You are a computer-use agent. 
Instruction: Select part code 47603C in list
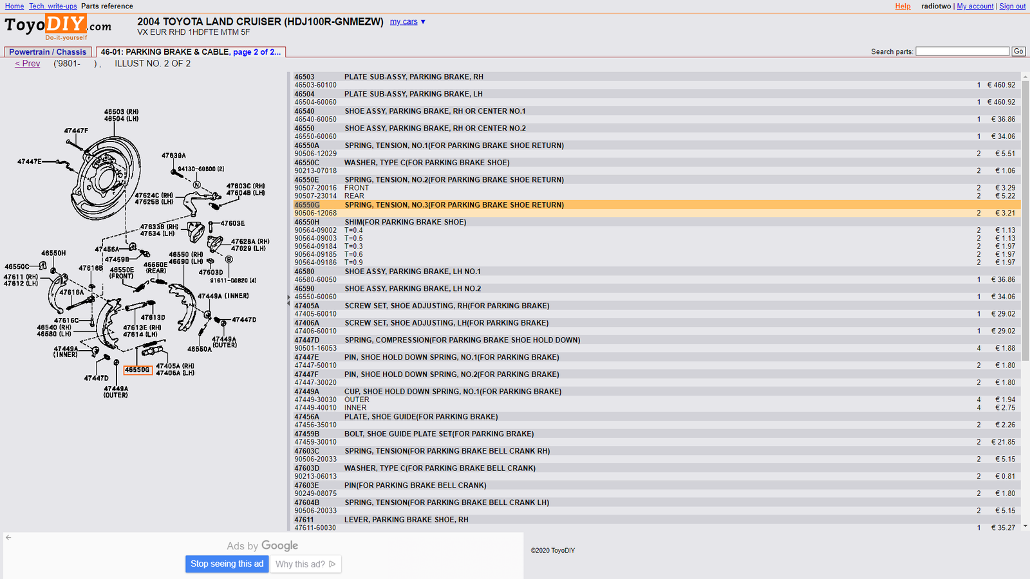(306, 452)
